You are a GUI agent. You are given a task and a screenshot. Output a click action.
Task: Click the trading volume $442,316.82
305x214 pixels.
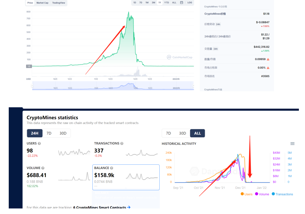[x=261, y=47]
